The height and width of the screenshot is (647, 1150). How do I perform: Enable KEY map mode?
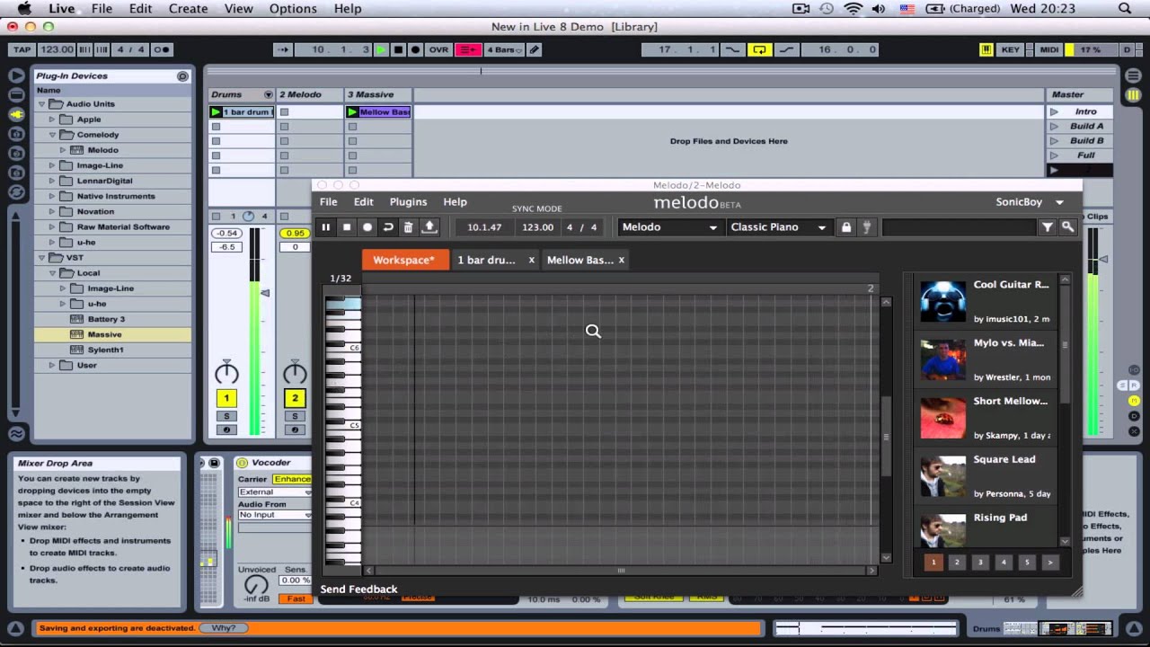1011,49
